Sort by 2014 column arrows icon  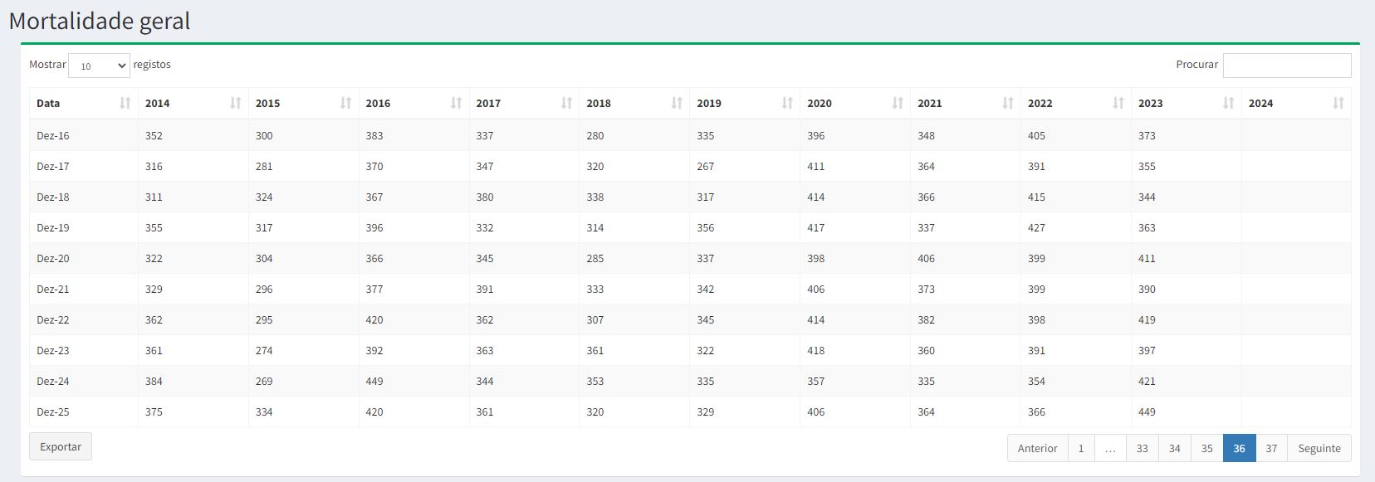(x=236, y=103)
